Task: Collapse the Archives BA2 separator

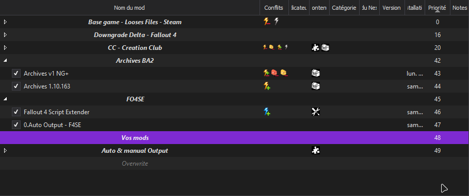Action: (5, 61)
